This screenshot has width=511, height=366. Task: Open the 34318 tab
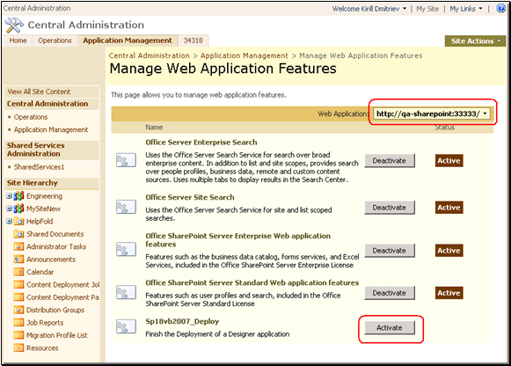(193, 40)
